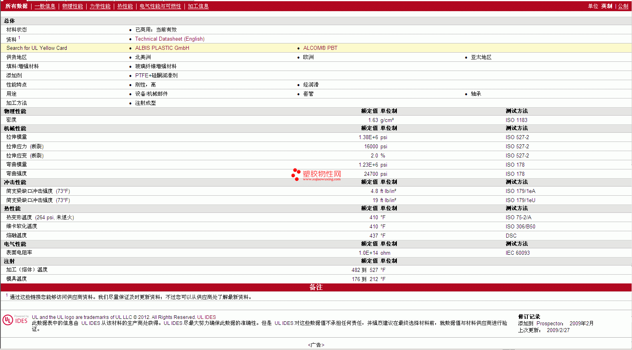
Task: Click the 弯曲模量 row label
Action: click(x=16, y=165)
